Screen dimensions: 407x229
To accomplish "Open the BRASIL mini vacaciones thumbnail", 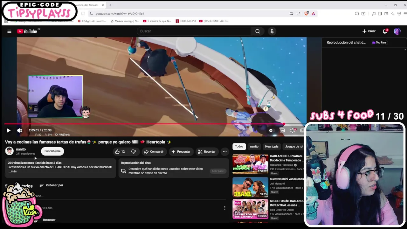I will click(x=250, y=187).
